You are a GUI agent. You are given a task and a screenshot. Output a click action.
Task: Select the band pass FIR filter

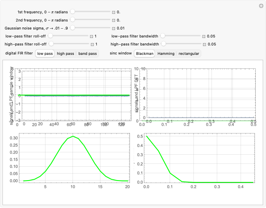tap(88, 53)
